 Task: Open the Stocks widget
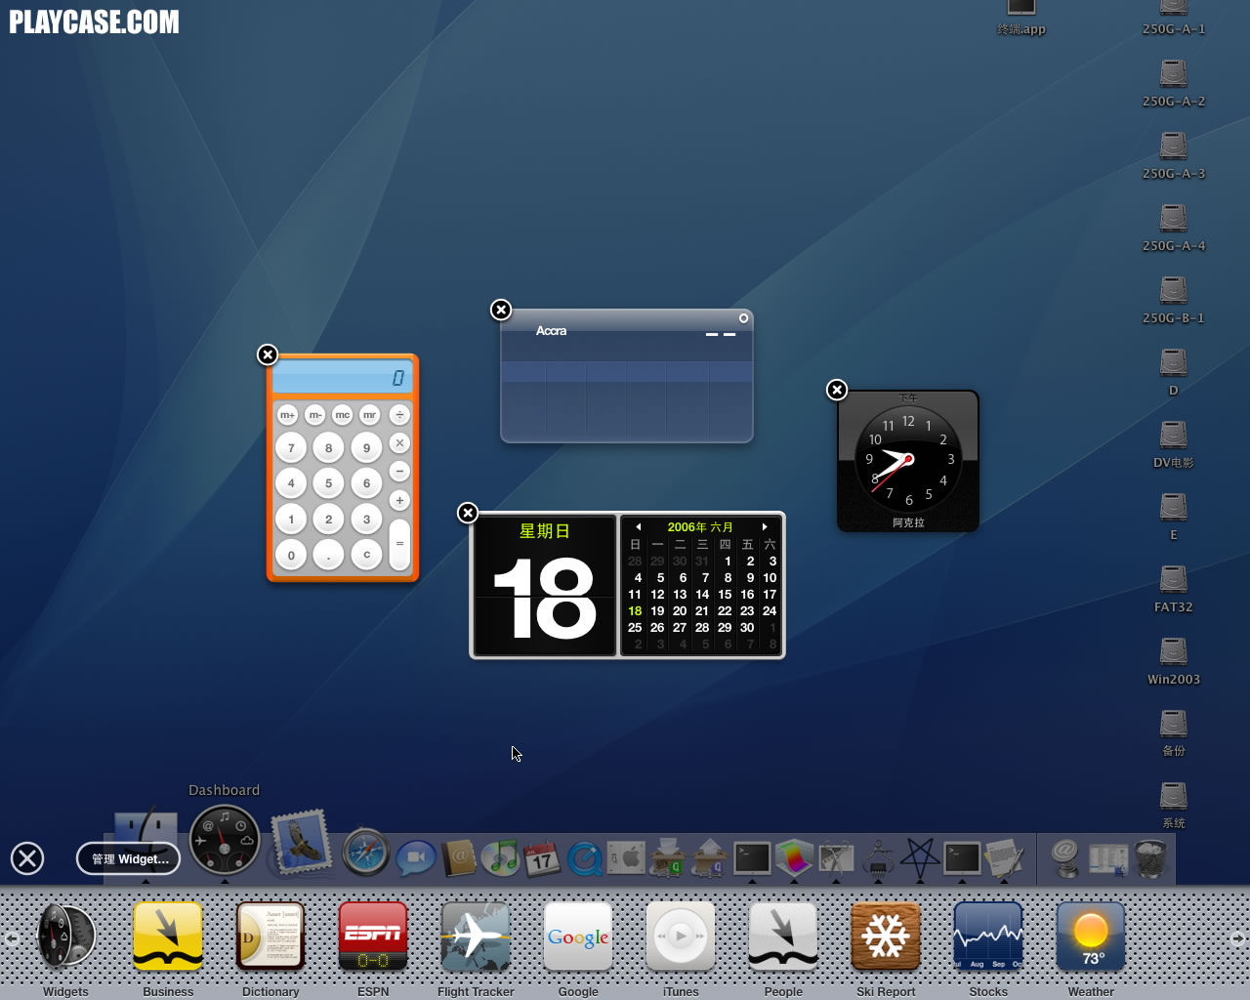(x=988, y=937)
